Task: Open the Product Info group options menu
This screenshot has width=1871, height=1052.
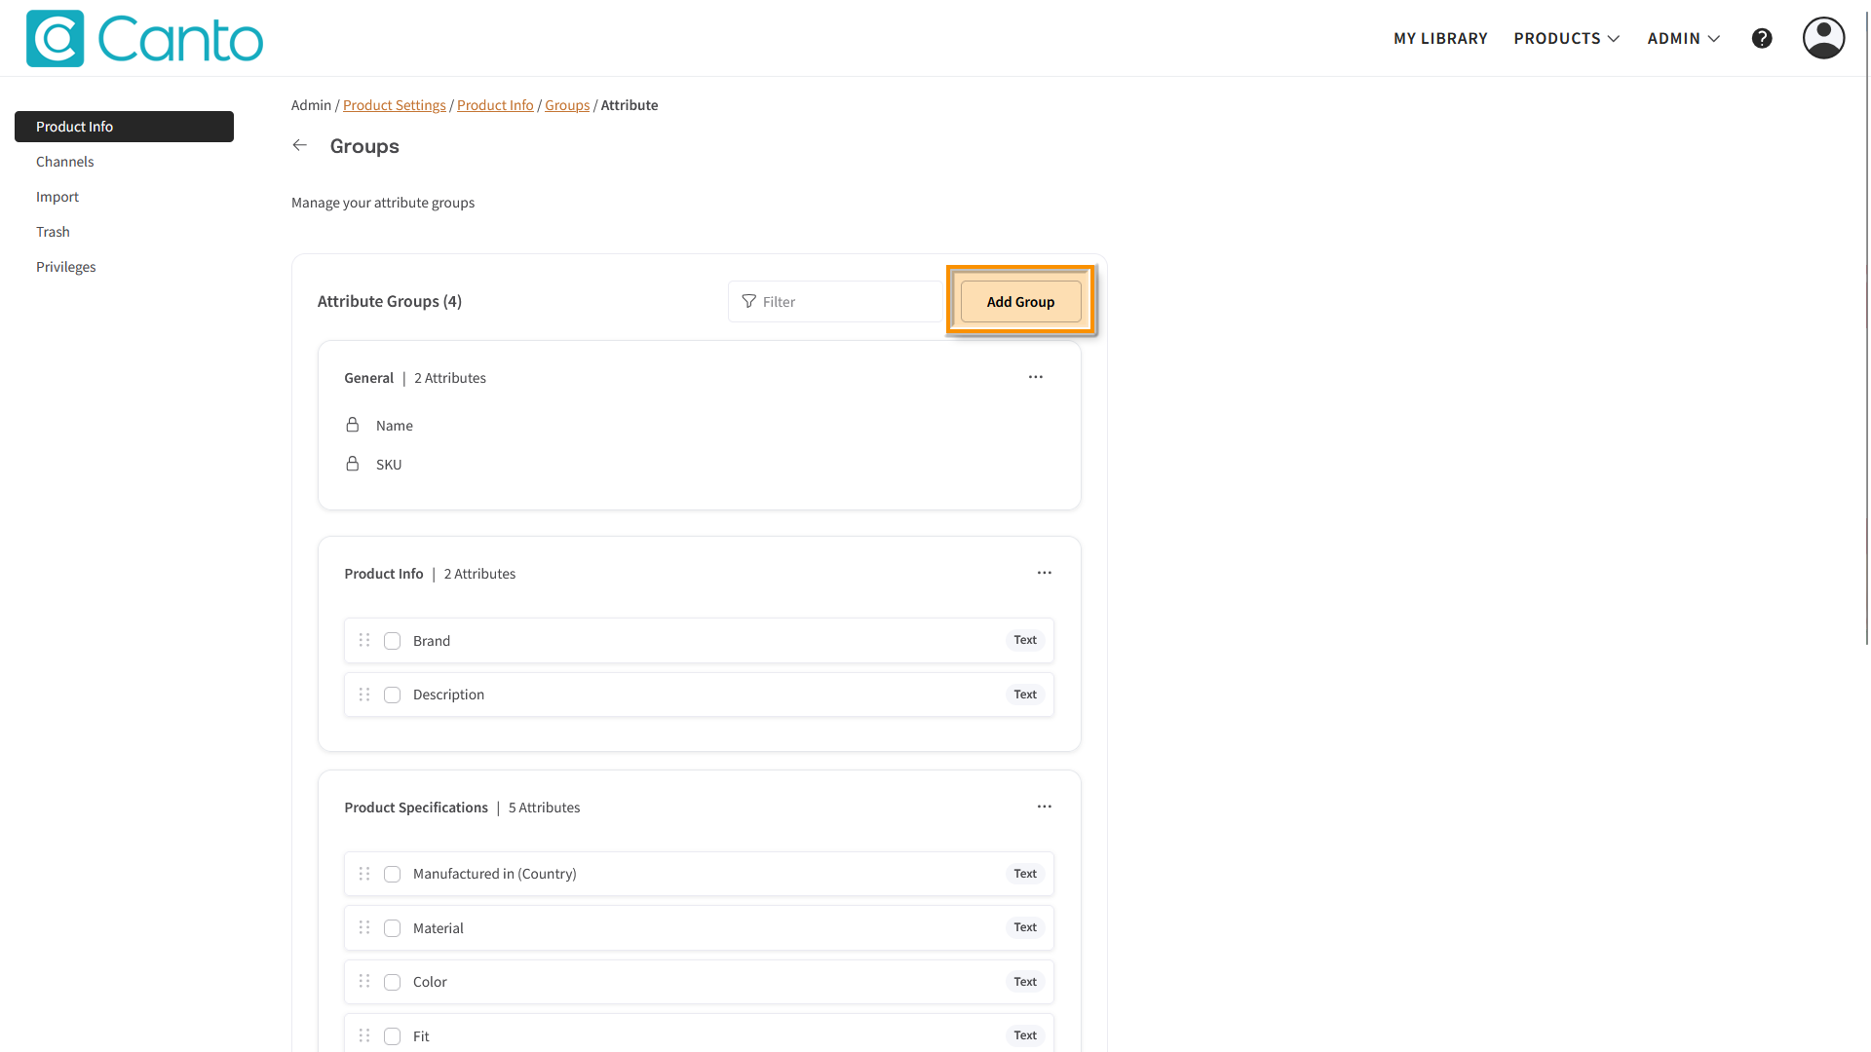Action: pos(1045,573)
